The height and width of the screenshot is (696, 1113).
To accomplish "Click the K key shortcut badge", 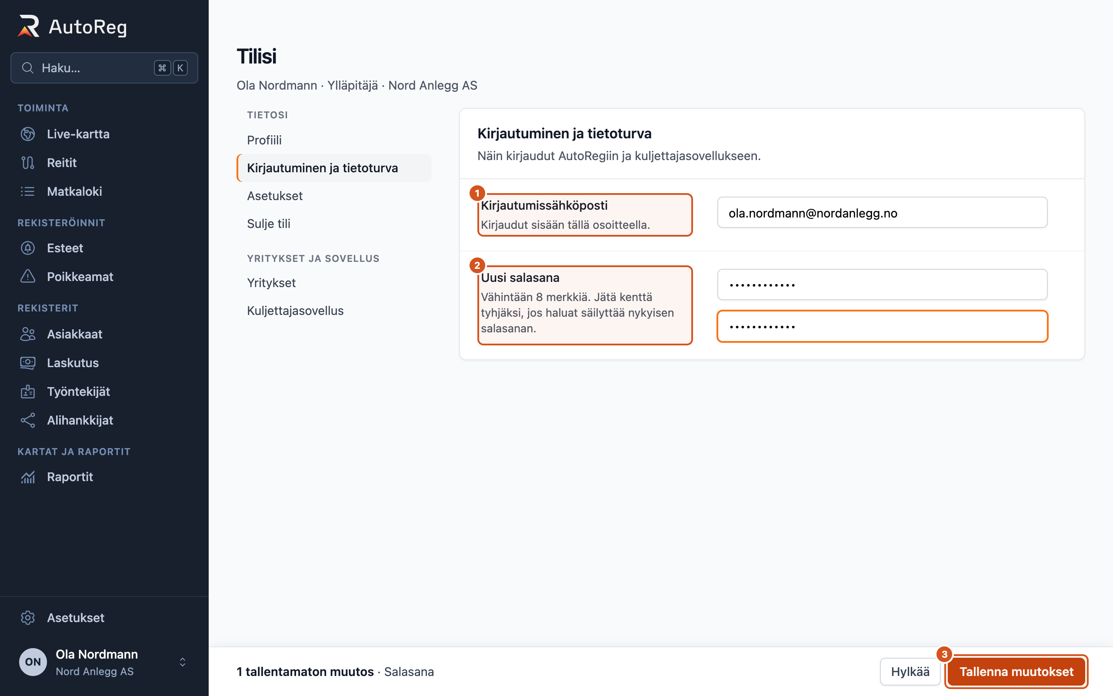I will pos(180,68).
